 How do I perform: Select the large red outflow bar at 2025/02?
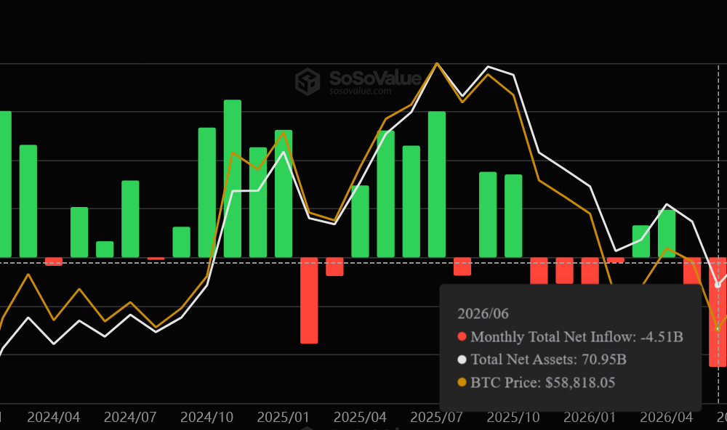[309, 300]
